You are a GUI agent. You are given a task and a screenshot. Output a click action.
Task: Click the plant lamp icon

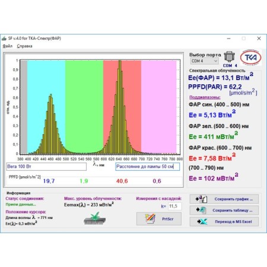pos(94,218)
